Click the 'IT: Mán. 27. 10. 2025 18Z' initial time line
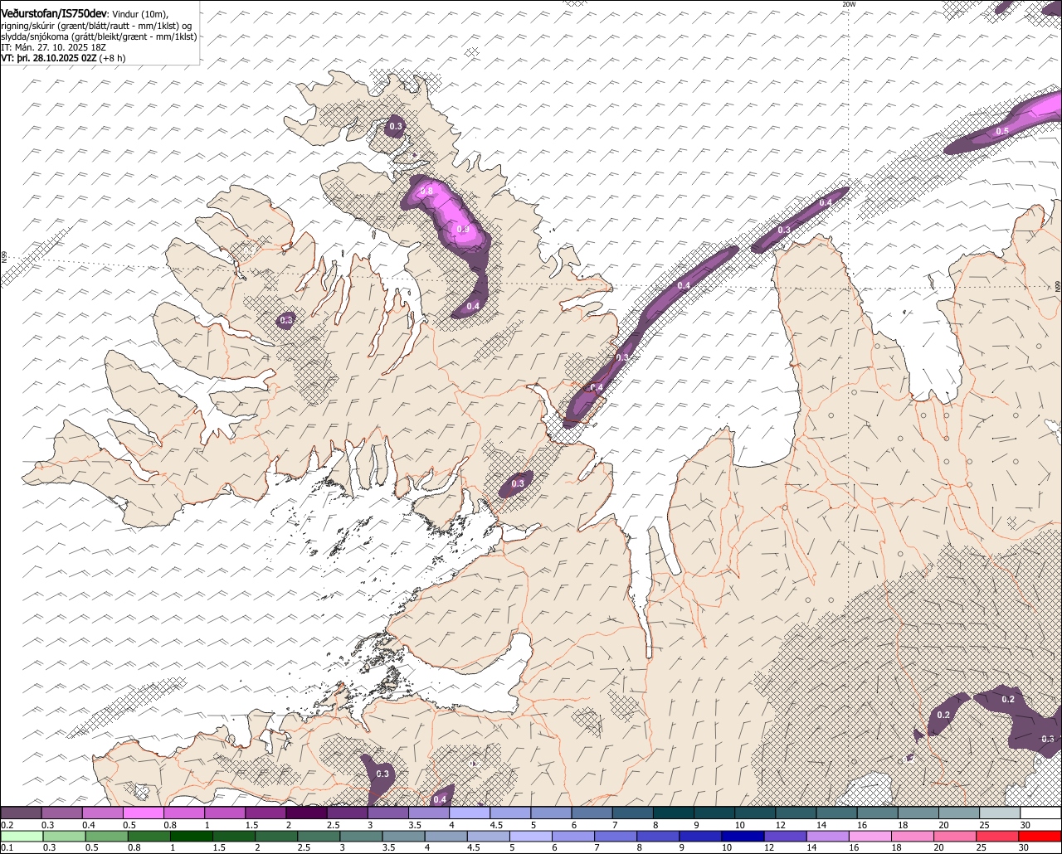The height and width of the screenshot is (854, 1062). pos(54,47)
